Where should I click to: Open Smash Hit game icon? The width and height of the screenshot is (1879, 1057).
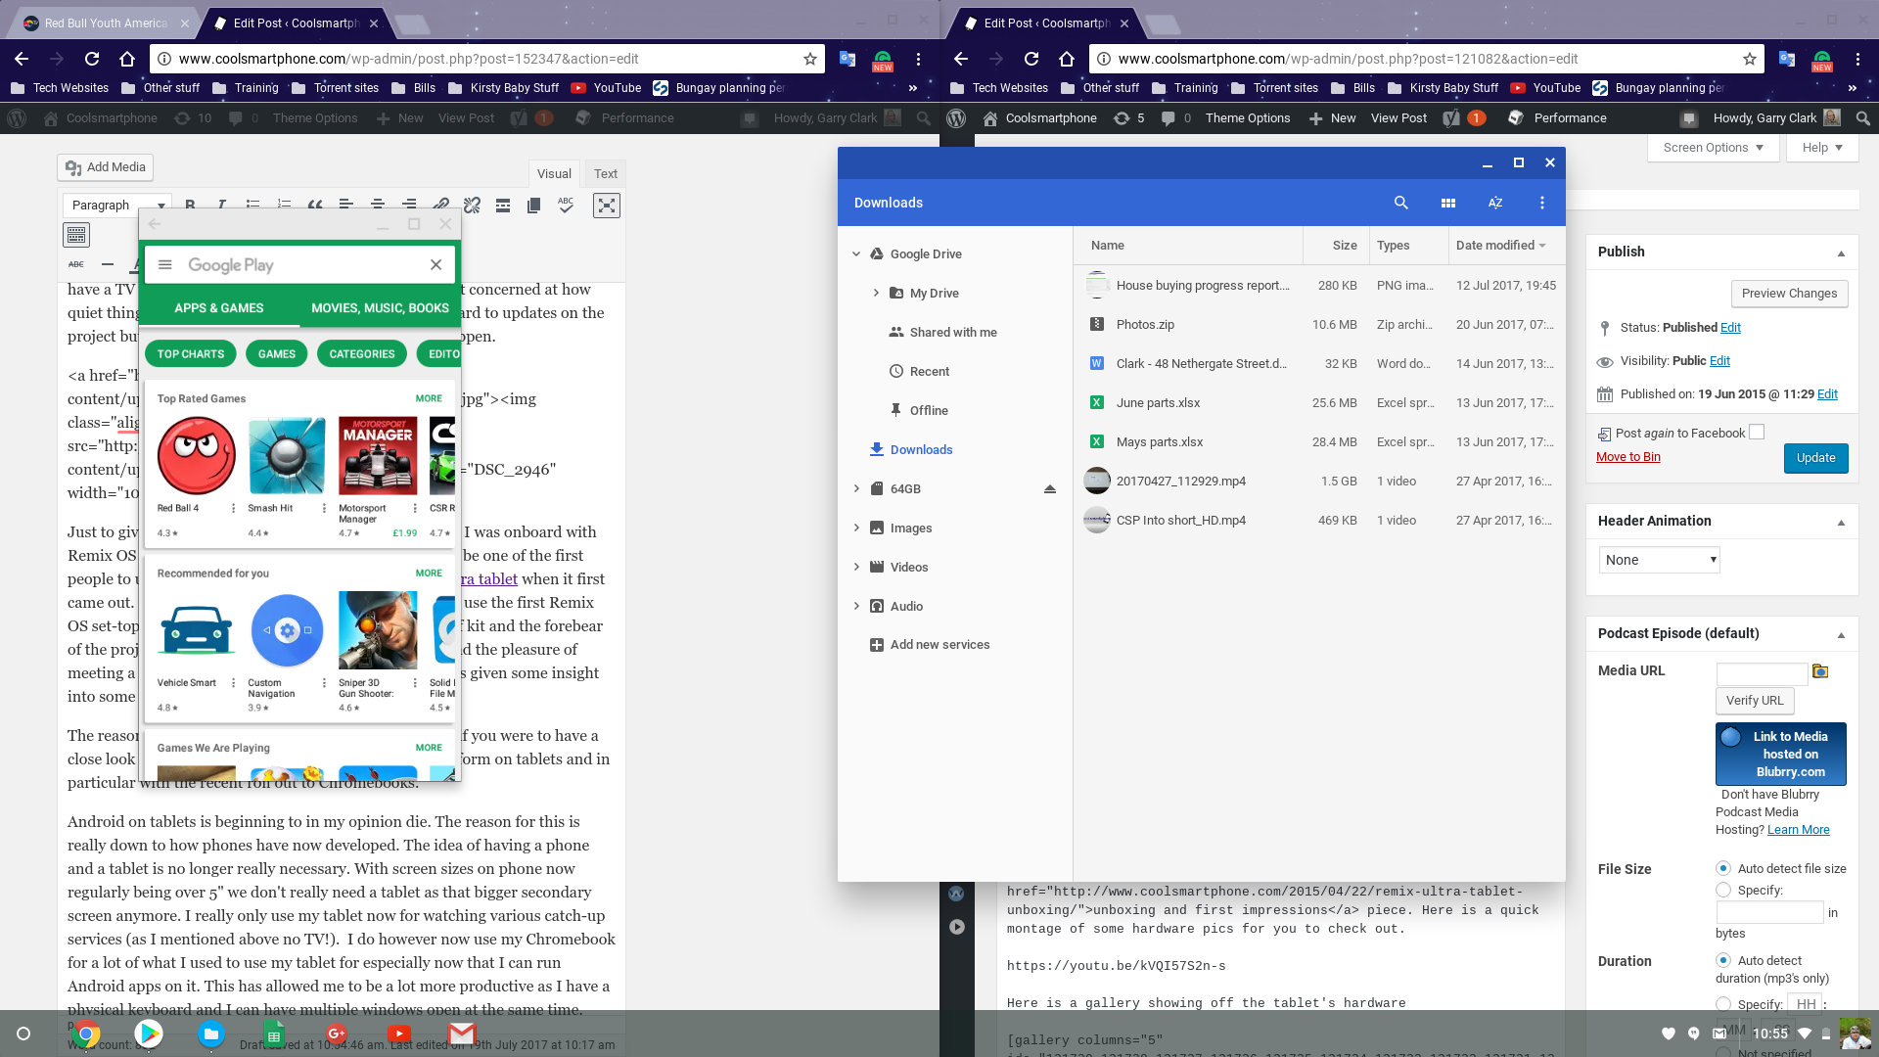(x=287, y=455)
